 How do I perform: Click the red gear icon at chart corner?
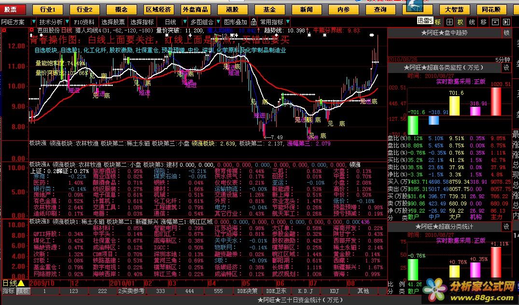(4, 30)
